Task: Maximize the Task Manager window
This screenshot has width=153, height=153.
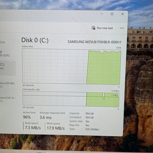Action: pyautogui.click(x=112, y=14)
